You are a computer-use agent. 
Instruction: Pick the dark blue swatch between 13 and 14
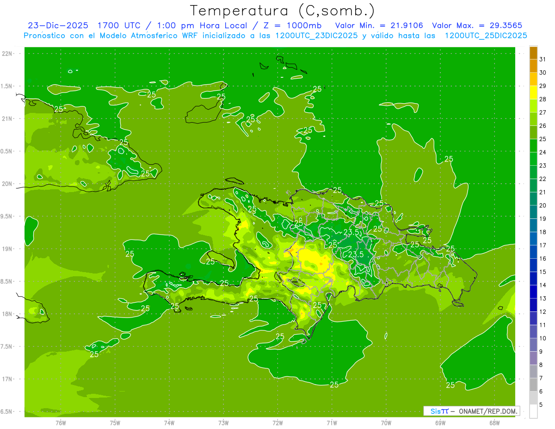coord(533,292)
